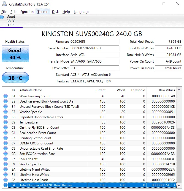
Task: Open the Theme menu
Action: coord(43,12)
